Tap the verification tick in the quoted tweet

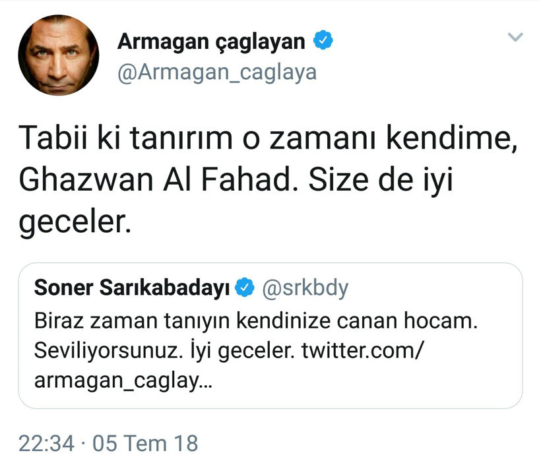point(245,286)
